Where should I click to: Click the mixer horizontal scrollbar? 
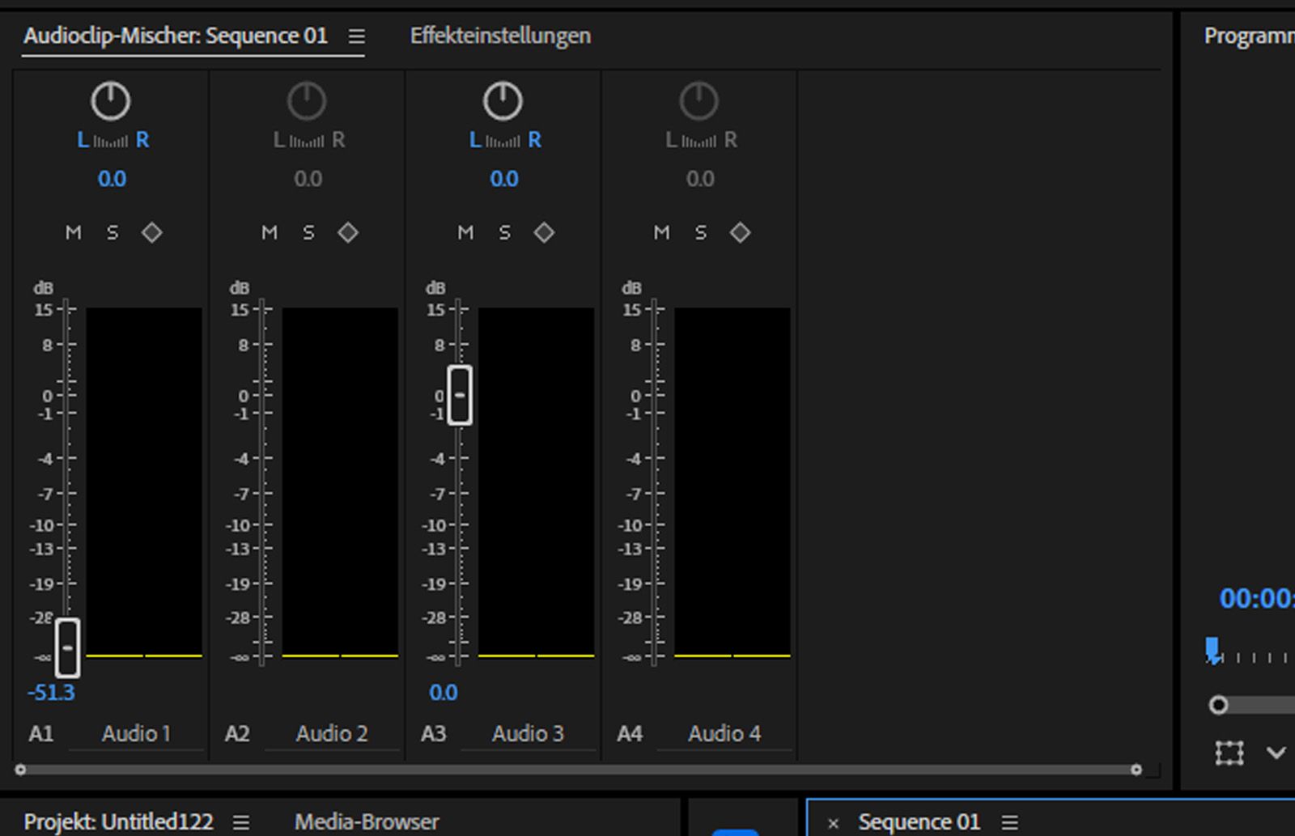tap(578, 770)
